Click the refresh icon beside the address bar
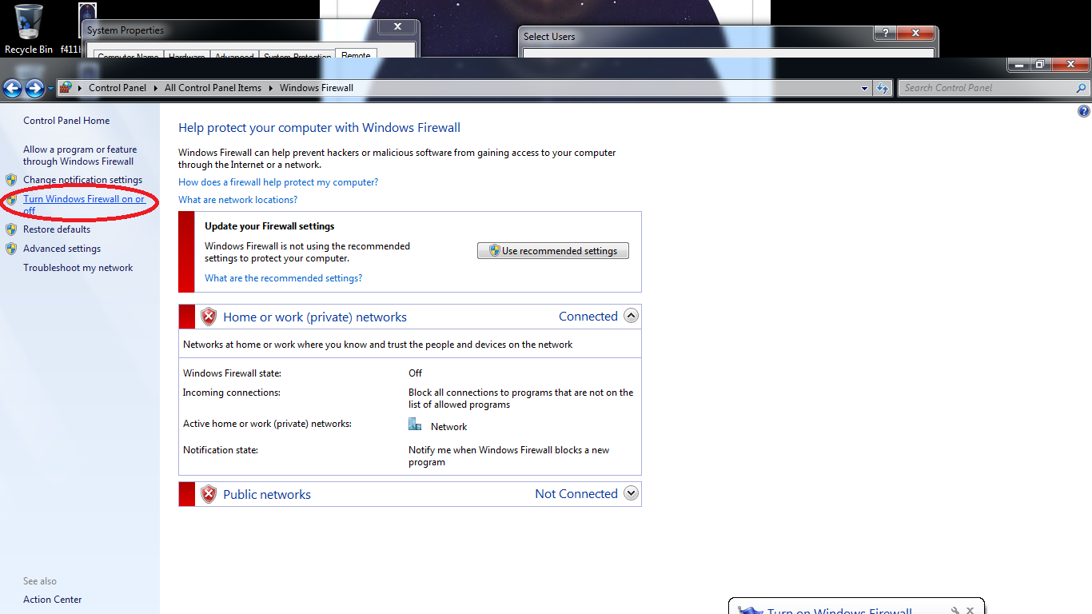 point(883,88)
